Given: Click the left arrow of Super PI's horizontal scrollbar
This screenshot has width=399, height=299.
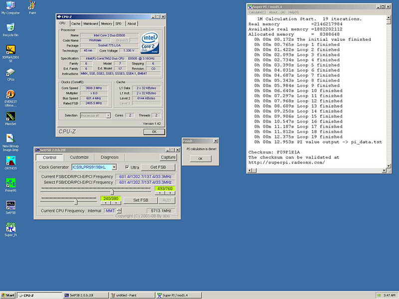Looking at the screenshot, I should [250, 170].
